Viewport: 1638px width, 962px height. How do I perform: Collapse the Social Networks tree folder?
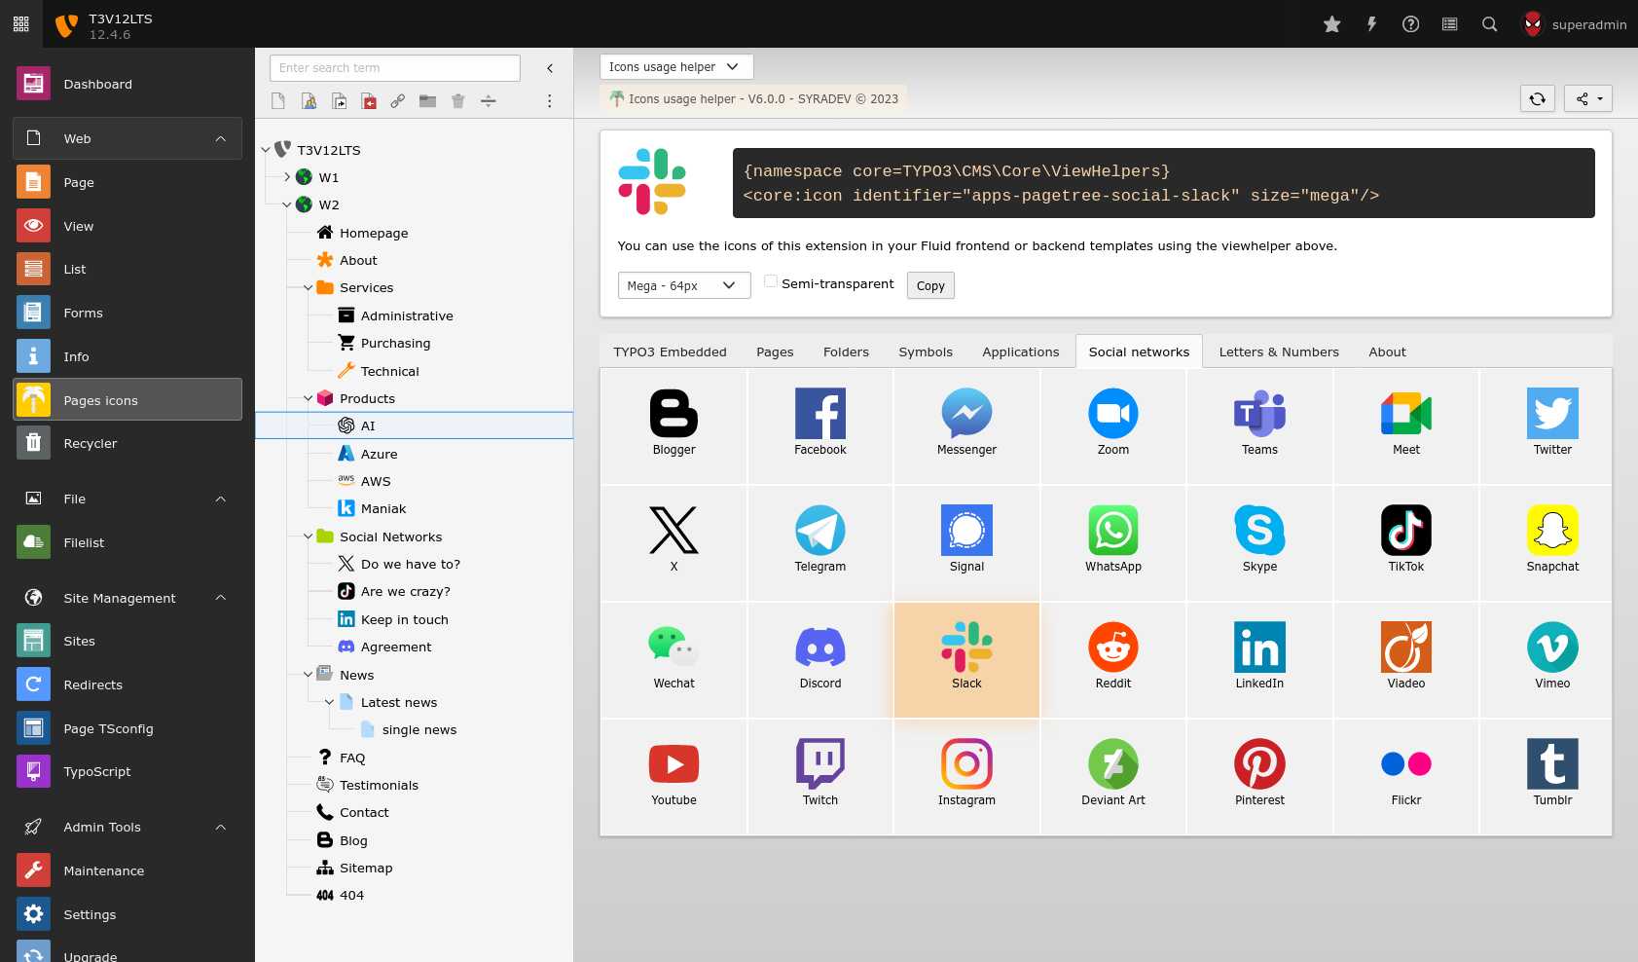tap(309, 536)
